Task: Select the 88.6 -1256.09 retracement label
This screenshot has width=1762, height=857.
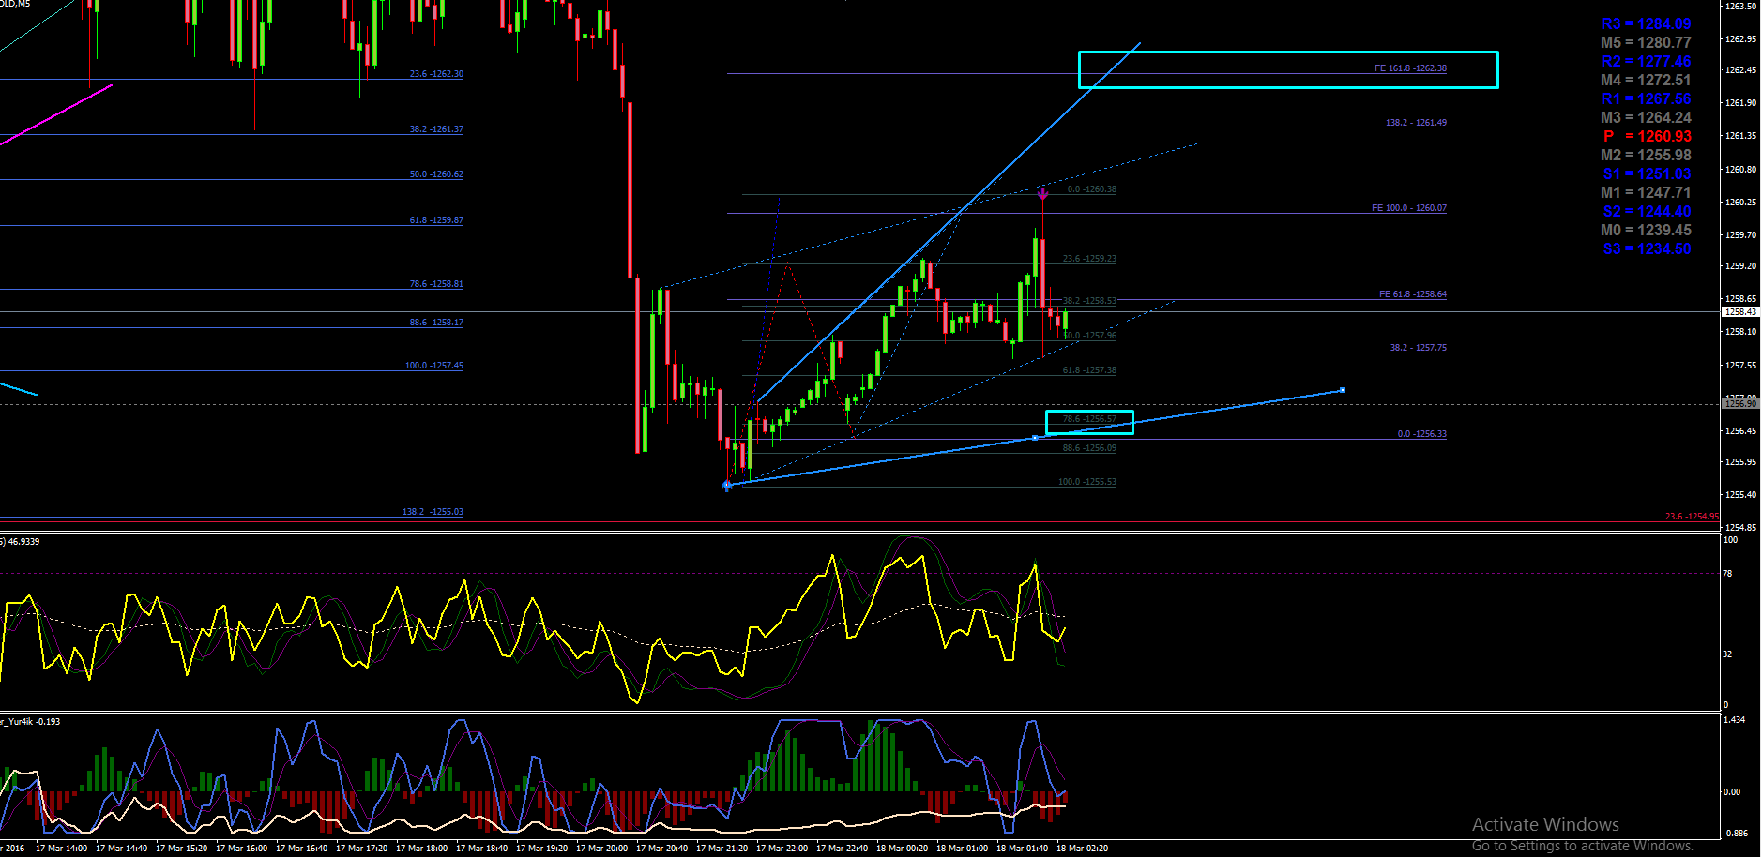Action: [x=1089, y=448]
